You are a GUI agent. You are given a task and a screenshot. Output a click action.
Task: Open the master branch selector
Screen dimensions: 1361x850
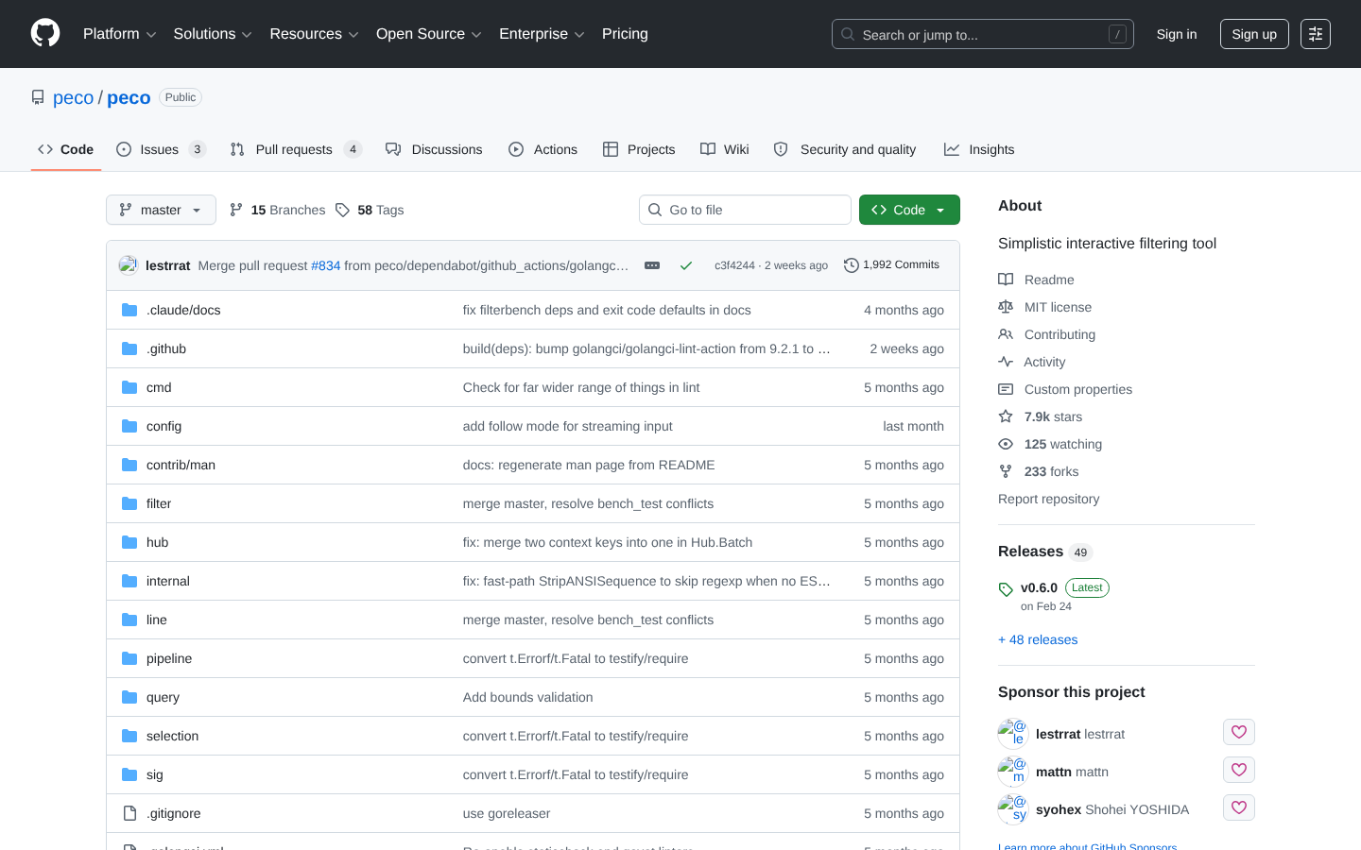pos(161,210)
